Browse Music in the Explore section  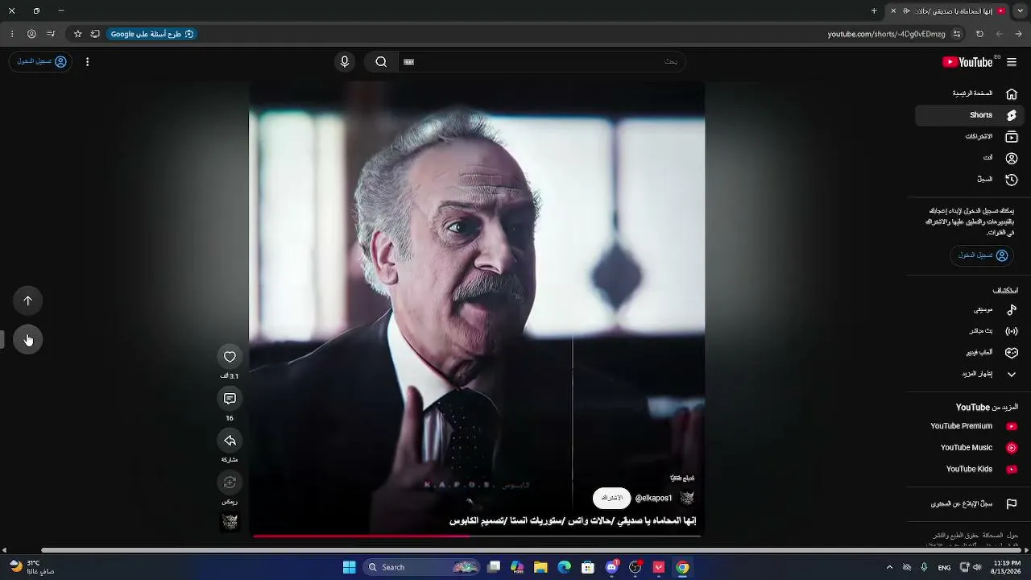tap(970, 309)
